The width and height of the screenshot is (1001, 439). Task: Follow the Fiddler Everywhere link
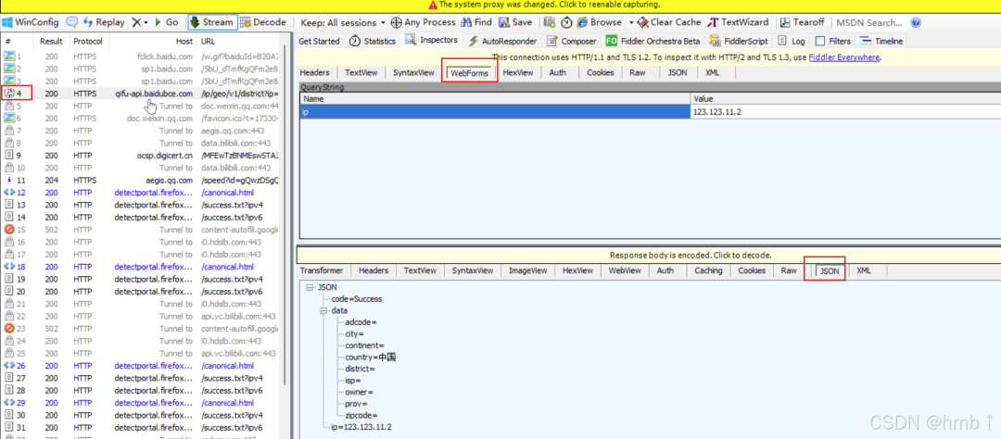coord(844,57)
